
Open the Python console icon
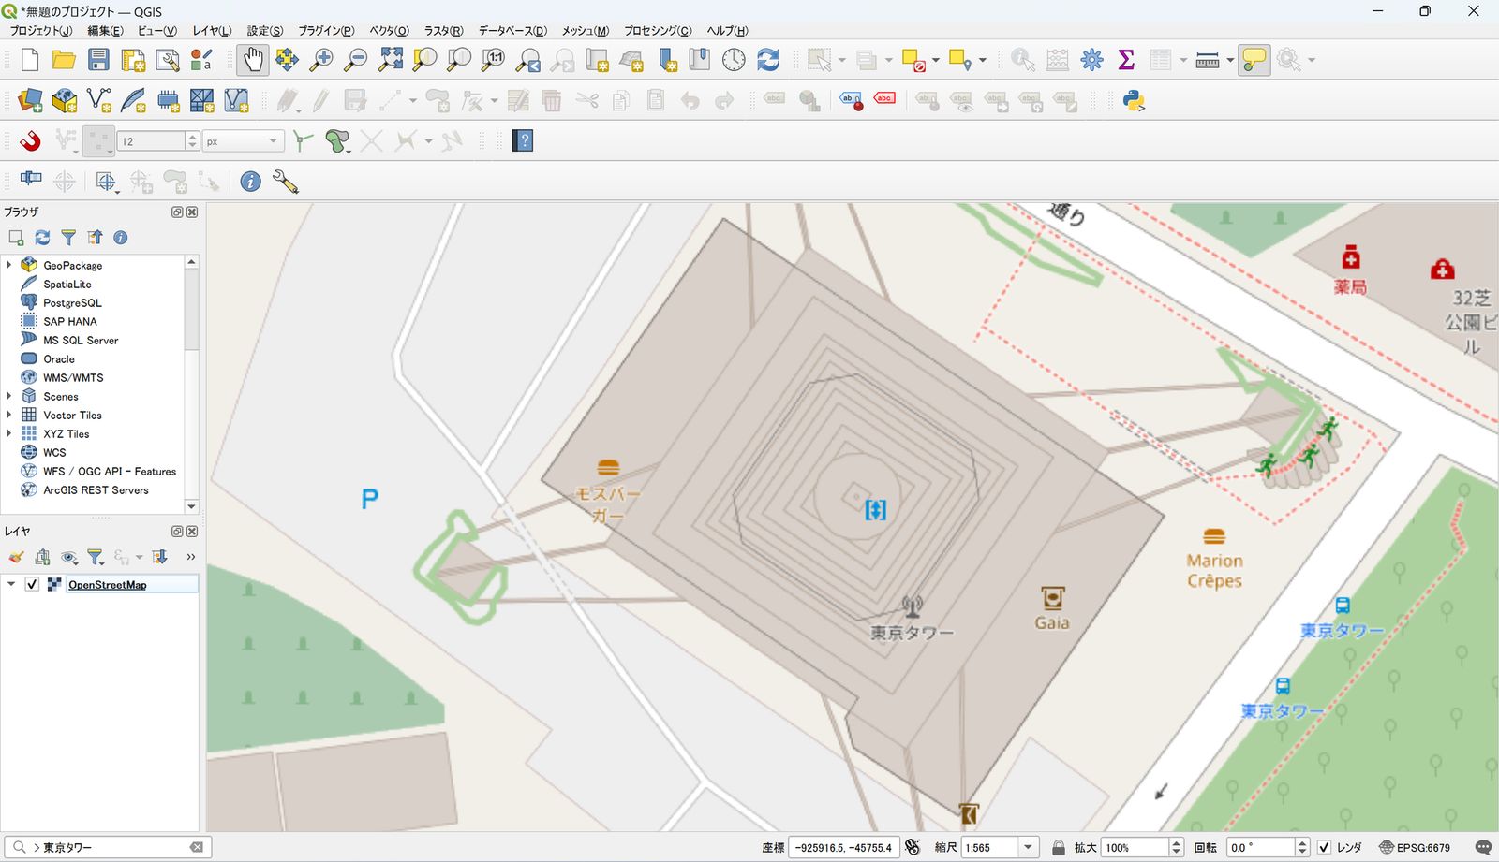click(1134, 100)
